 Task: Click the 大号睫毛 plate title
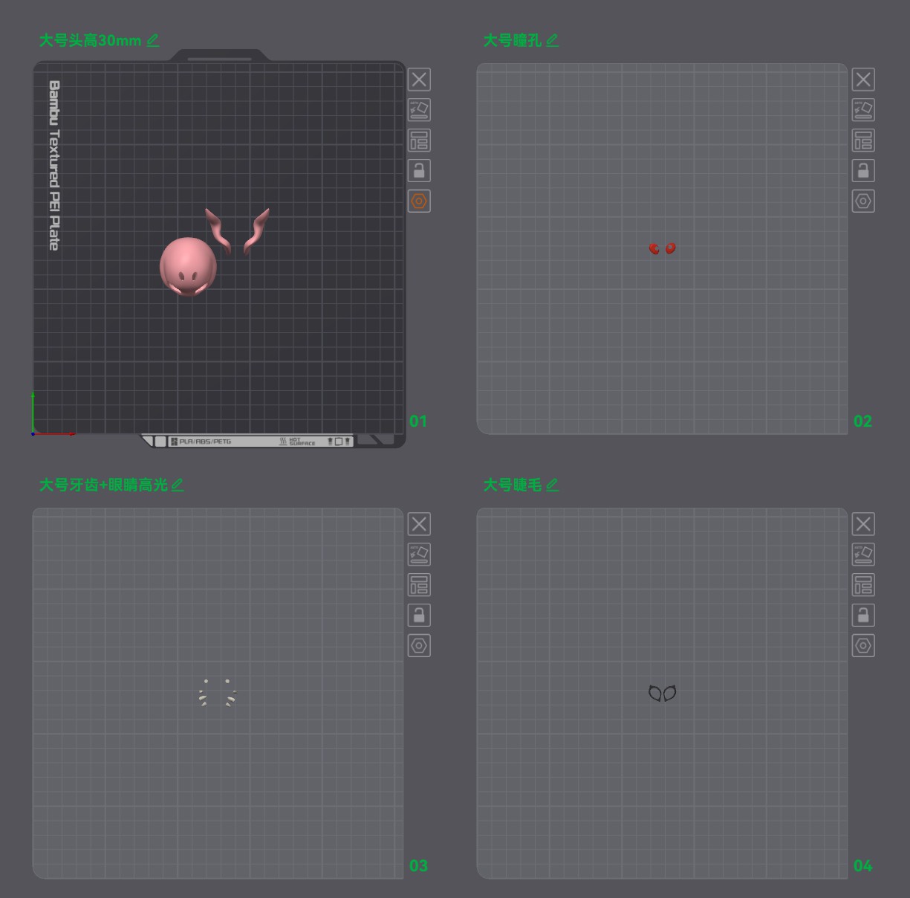(513, 485)
